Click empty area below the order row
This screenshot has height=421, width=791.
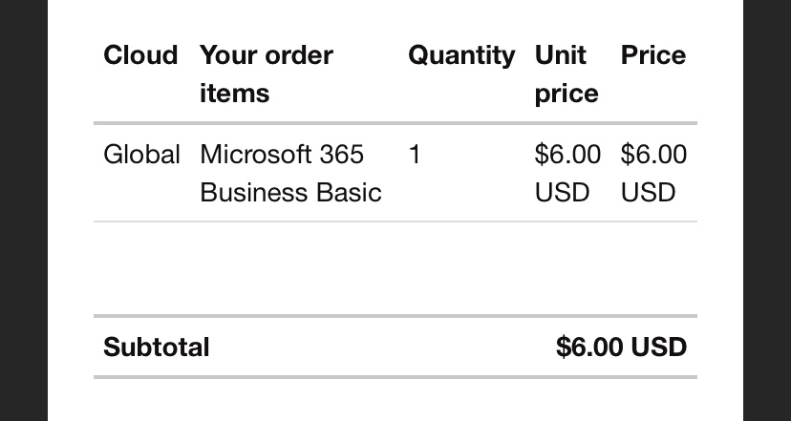(x=395, y=268)
